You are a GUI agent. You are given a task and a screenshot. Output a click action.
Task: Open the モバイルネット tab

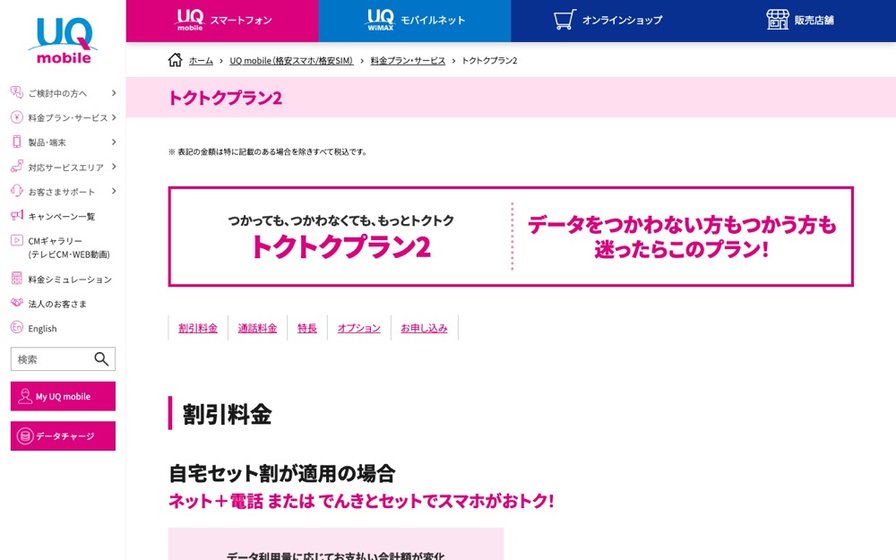click(x=415, y=21)
